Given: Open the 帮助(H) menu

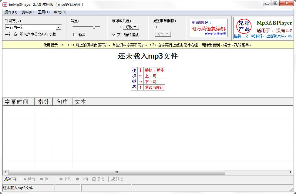Looking at the screenshot, I should (60, 12).
